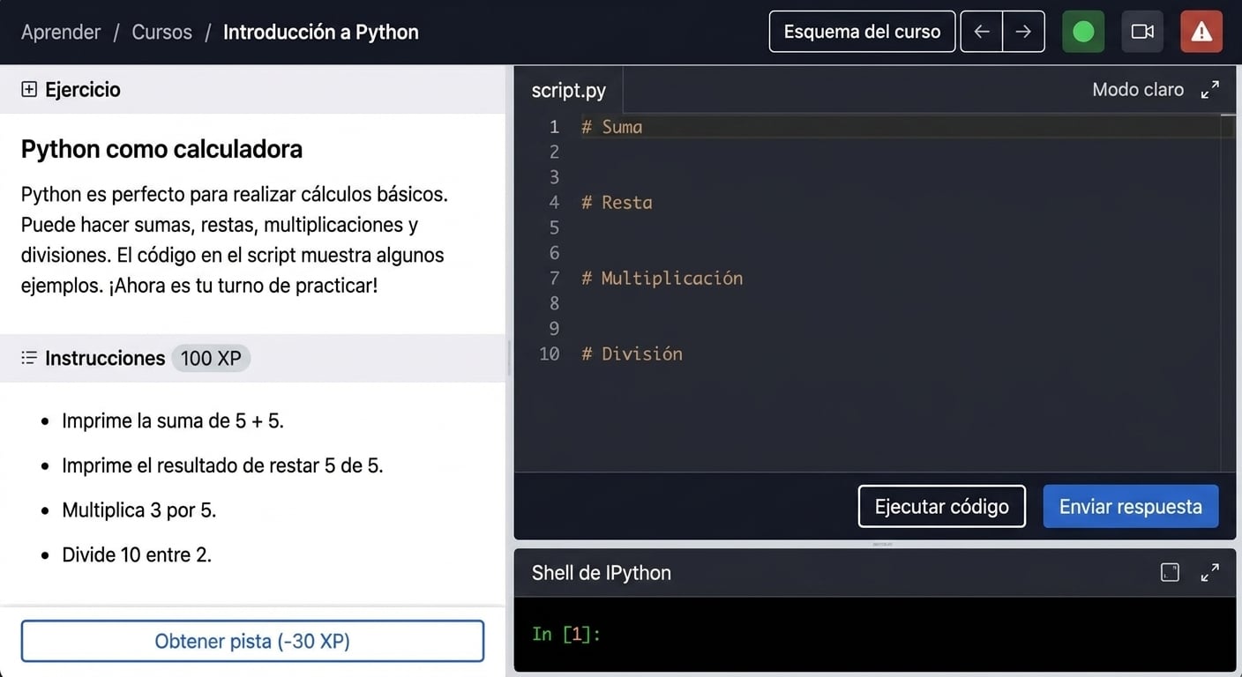Click instruction Divide 10 entre 2.
1242x677 pixels.
point(137,555)
